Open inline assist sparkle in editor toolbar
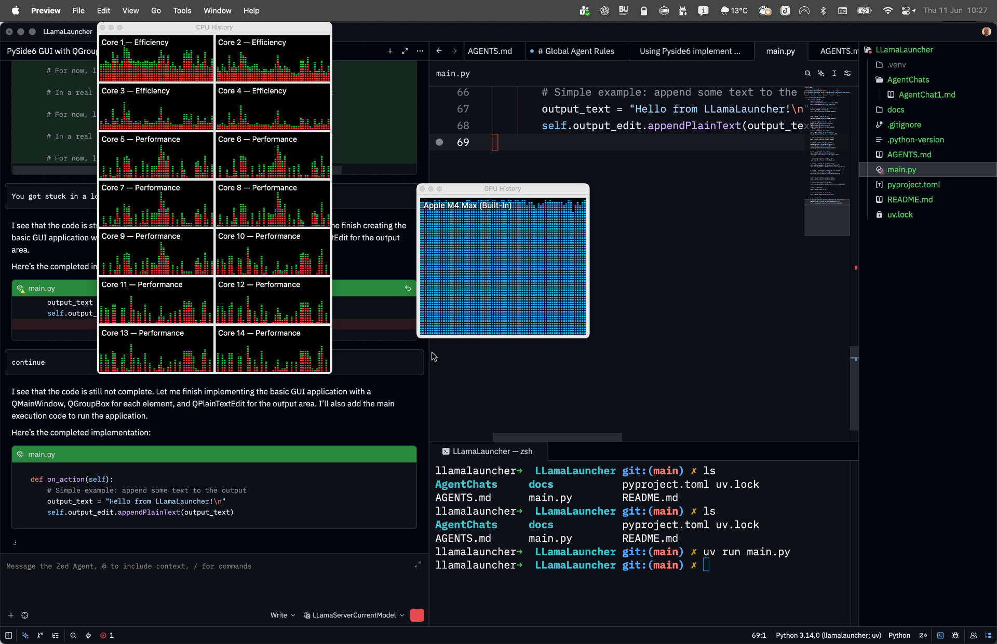This screenshot has width=997, height=644. 821,73
